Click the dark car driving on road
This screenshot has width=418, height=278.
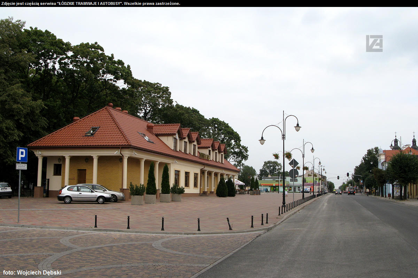[x=351, y=192]
